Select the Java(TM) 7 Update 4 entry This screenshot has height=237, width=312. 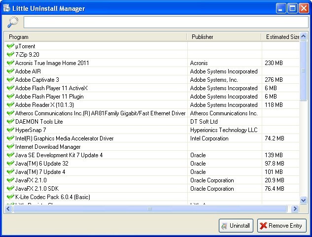[40, 172]
